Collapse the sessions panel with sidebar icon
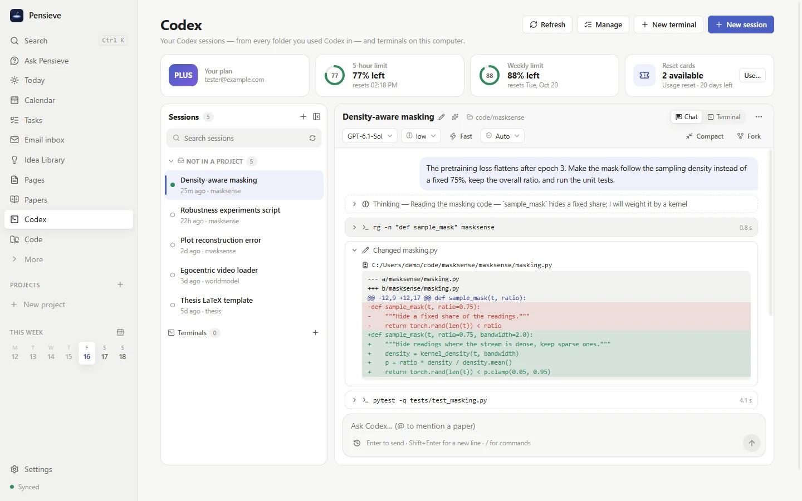Viewport: 802px width, 501px height. pos(317,117)
